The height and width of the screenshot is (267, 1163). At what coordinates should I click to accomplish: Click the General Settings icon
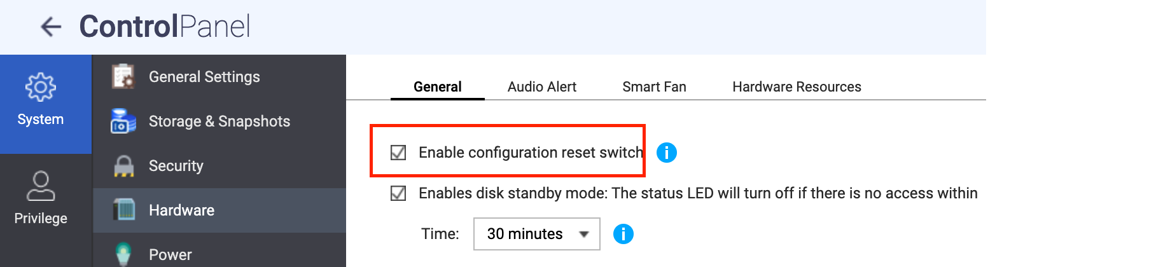coord(123,77)
